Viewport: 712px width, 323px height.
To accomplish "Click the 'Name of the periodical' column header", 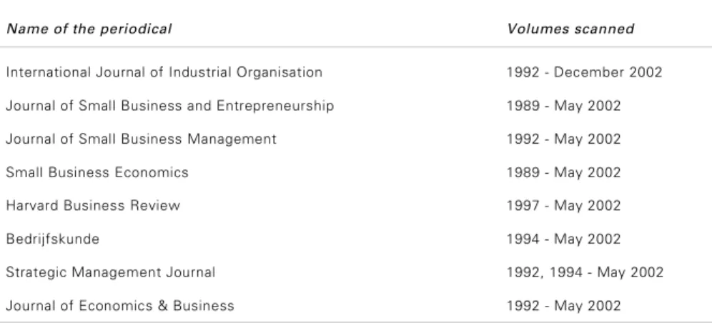I will pyautogui.click(x=89, y=29).
